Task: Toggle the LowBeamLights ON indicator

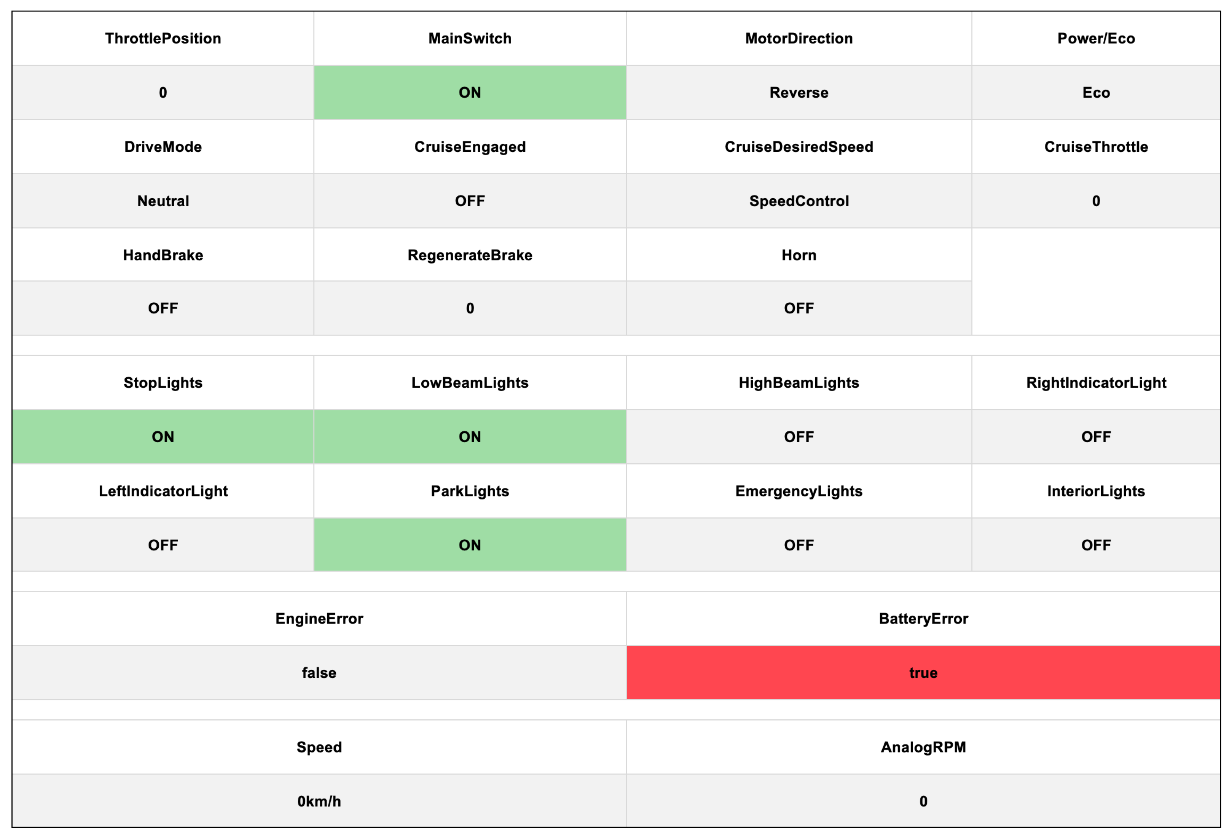Action: [x=470, y=437]
